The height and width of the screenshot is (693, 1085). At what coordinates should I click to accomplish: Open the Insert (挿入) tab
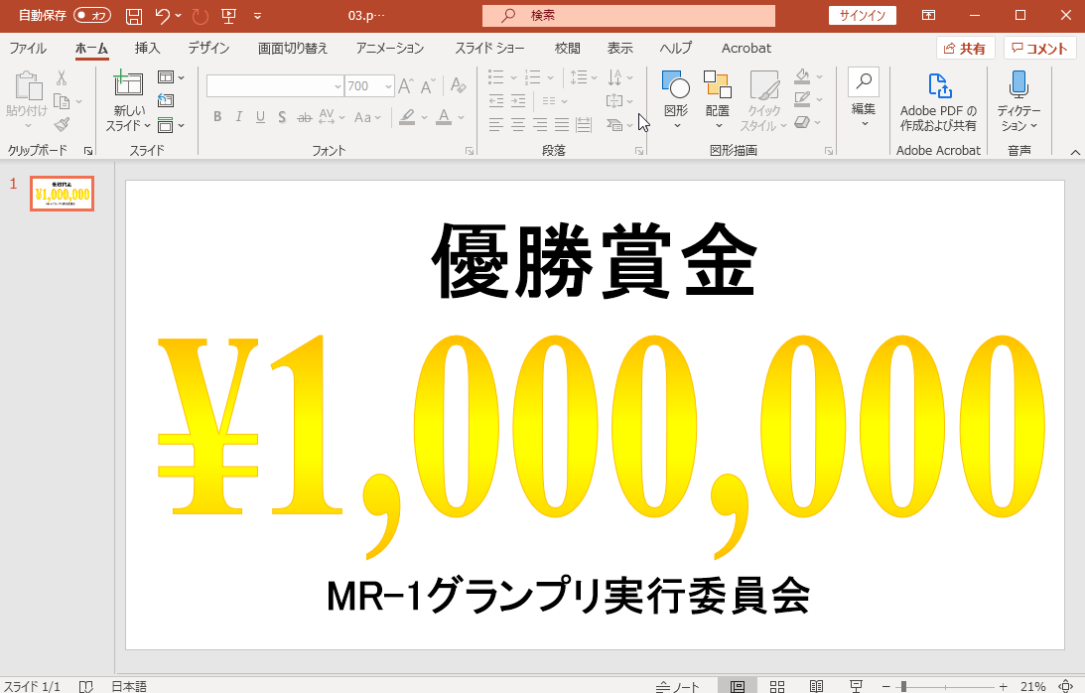148,48
